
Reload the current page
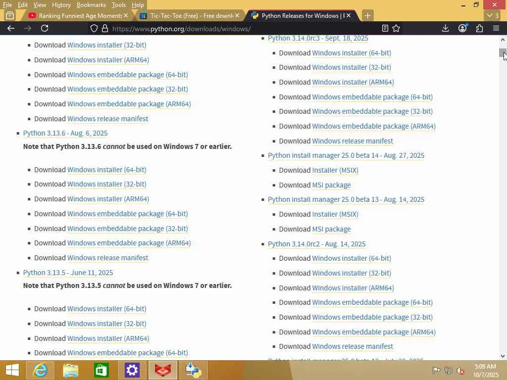pos(45,28)
